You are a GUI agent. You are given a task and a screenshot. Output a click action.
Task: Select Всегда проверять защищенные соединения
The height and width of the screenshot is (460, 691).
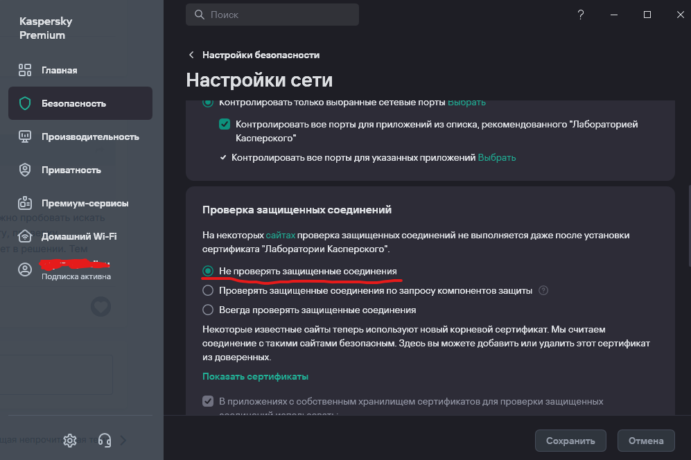[208, 310]
